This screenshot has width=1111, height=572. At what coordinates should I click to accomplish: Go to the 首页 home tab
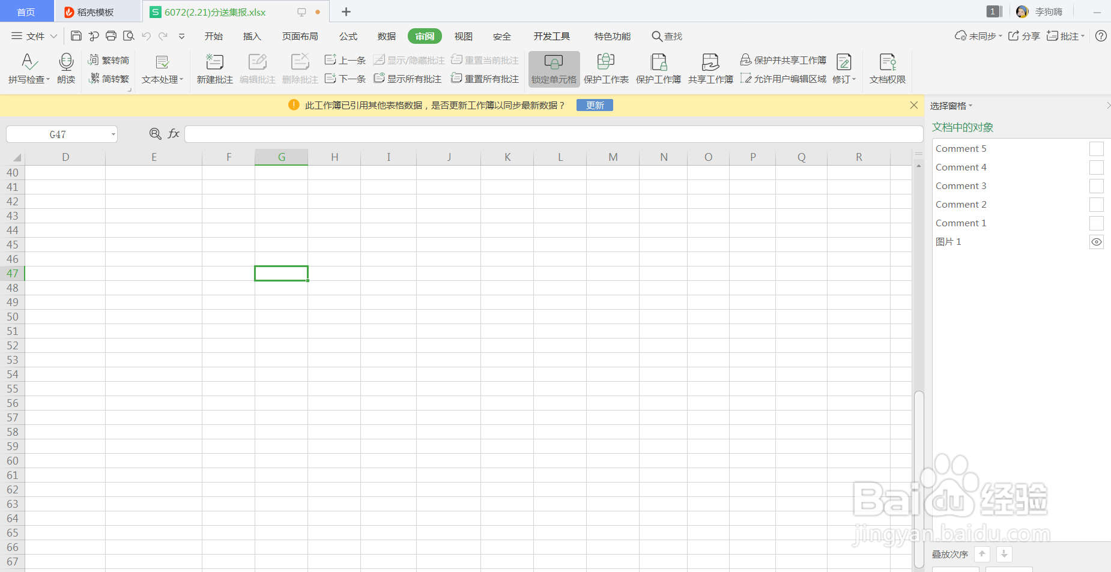[26, 12]
